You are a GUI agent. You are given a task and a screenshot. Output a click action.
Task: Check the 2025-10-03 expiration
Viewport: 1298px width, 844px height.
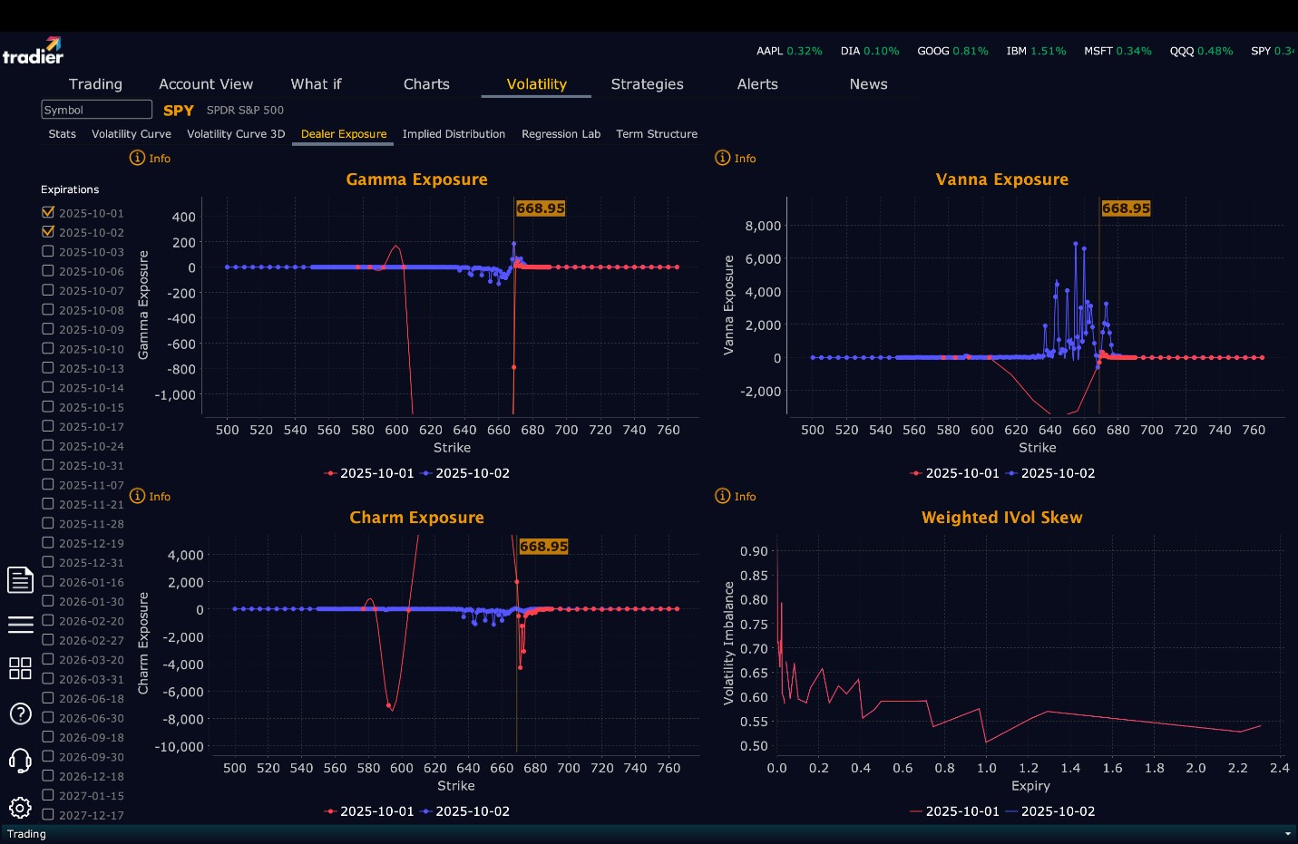point(48,251)
